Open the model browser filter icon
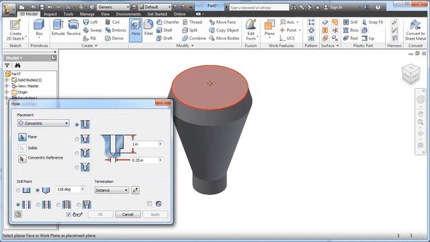Image resolution: width=430 pixels, height=242 pixels. [x=7, y=65]
